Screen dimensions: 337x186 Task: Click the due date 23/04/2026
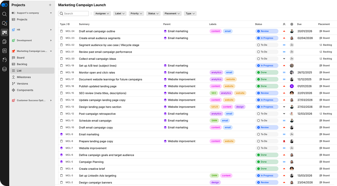coord(305,182)
